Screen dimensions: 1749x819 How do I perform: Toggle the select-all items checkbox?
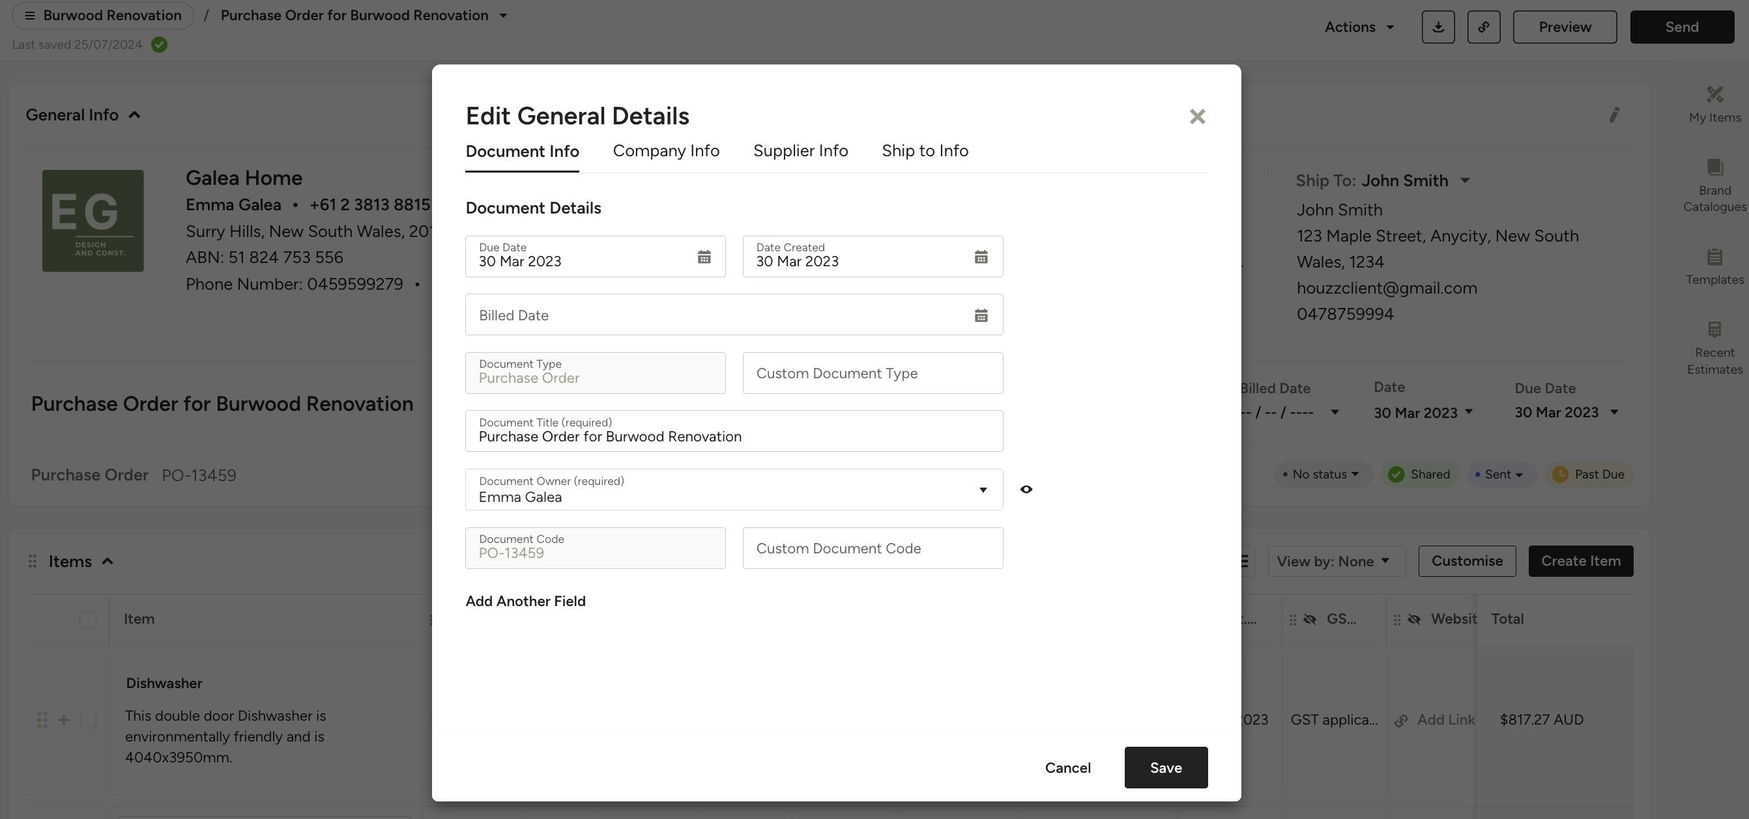[x=87, y=620]
